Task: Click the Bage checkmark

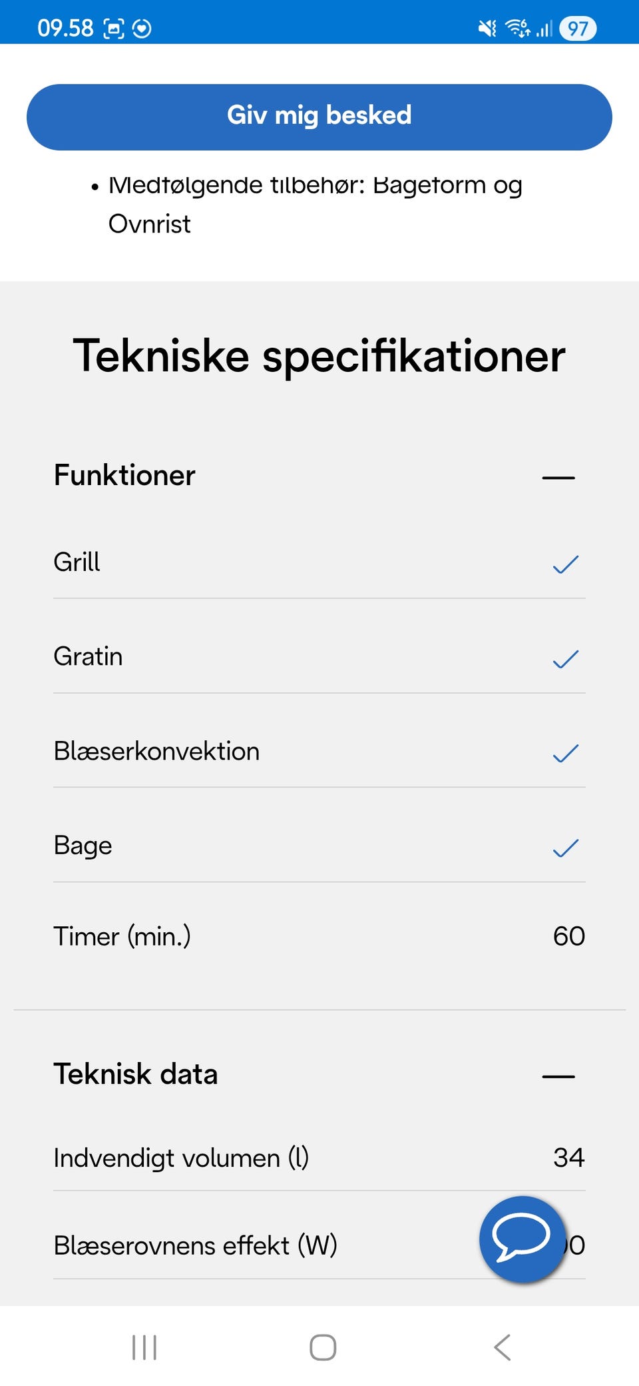Action: [x=566, y=848]
